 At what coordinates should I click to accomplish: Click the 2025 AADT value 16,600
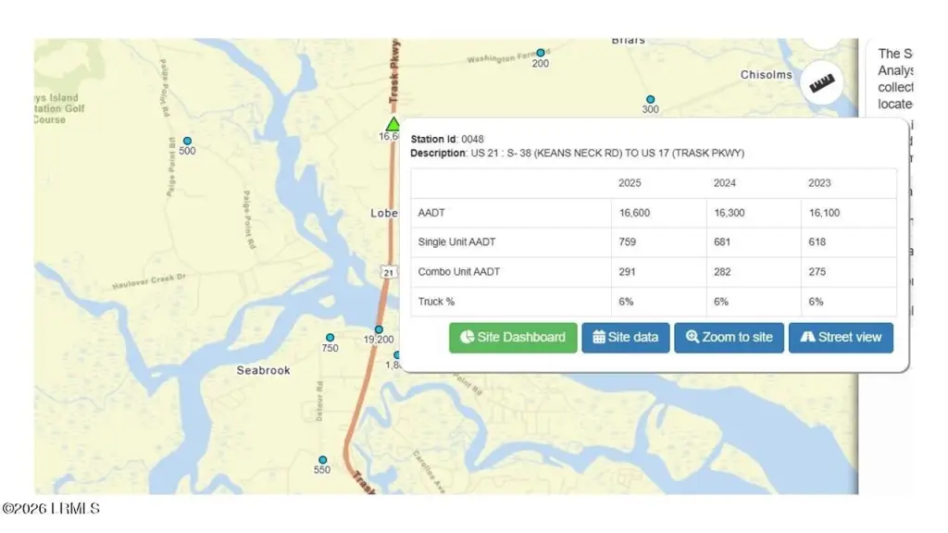(634, 213)
